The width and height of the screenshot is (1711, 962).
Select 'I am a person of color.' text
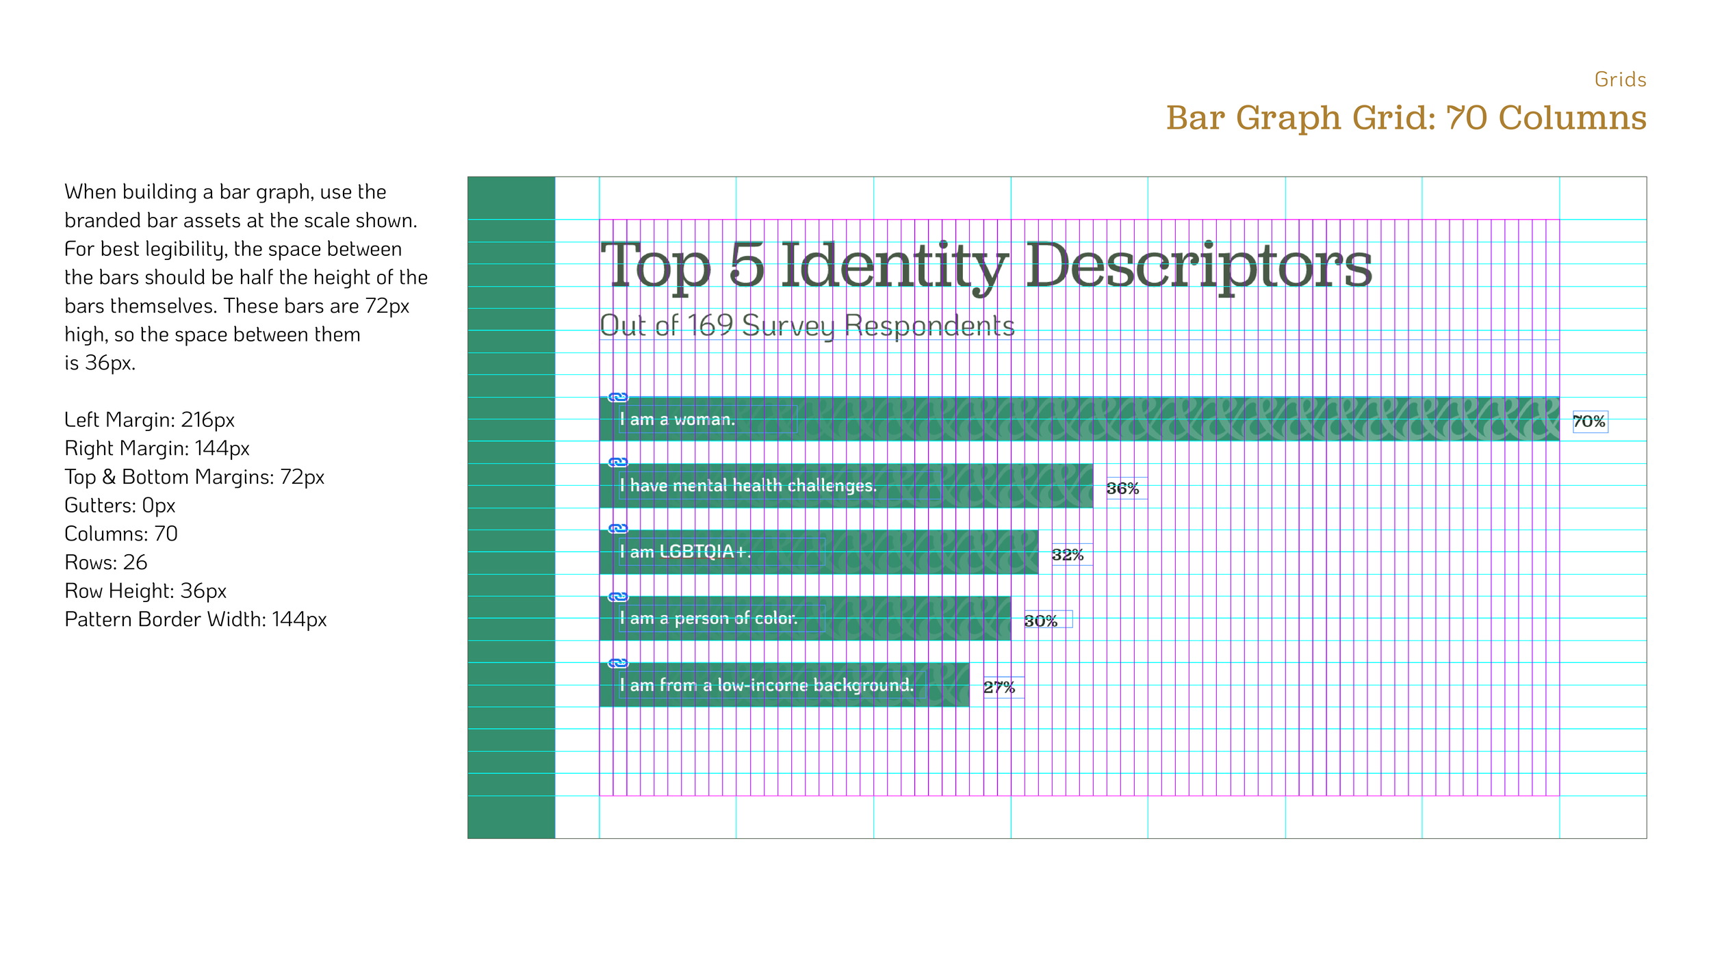(x=708, y=619)
